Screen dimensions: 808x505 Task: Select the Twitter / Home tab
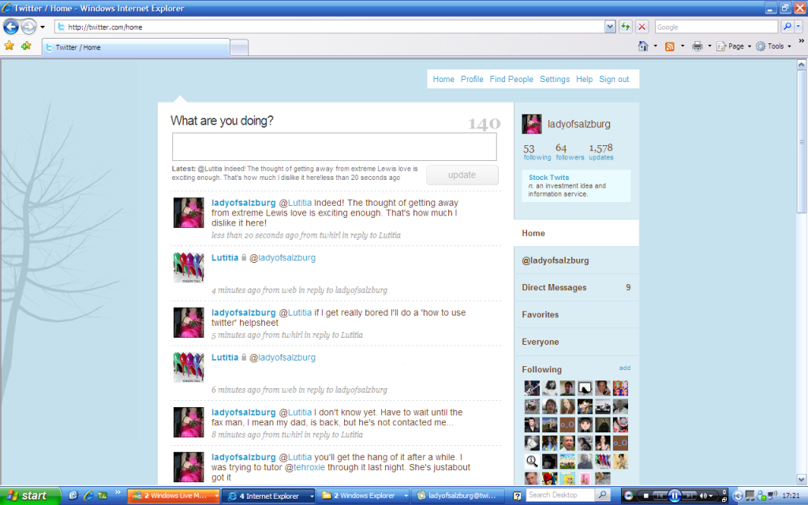click(x=136, y=47)
